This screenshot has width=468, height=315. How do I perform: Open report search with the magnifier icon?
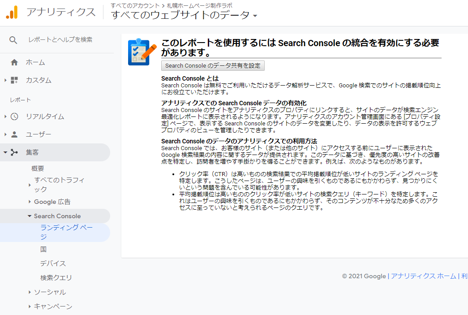(x=13, y=39)
